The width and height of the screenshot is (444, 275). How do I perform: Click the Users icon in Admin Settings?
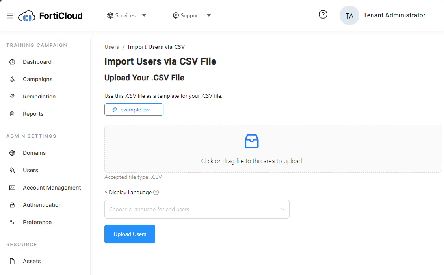click(x=11, y=170)
